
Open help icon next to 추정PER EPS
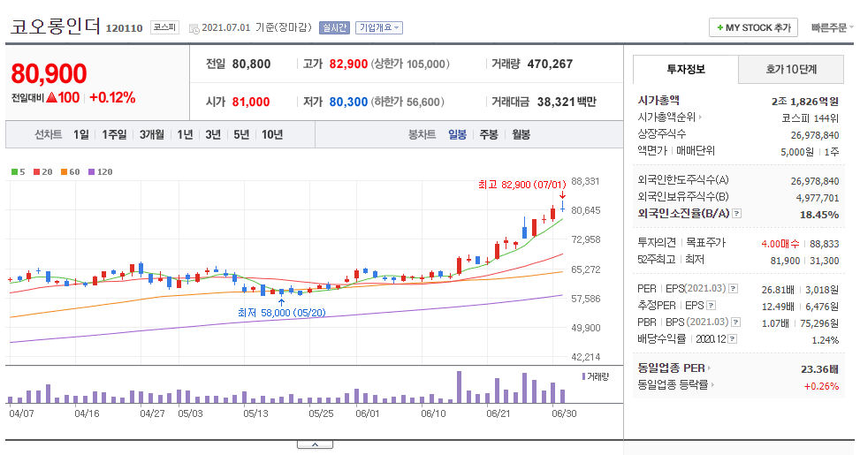(712, 306)
